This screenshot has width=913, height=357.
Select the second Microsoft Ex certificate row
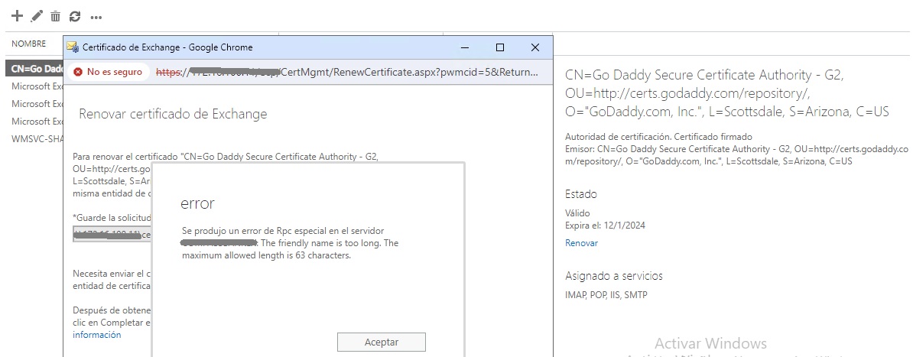[x=34, y=104]
